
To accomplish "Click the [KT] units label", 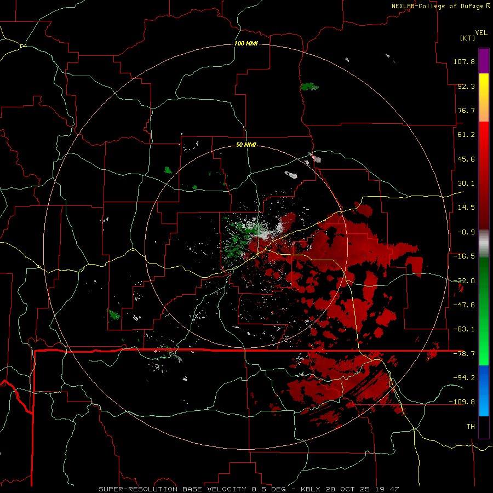I will point(468,38).
